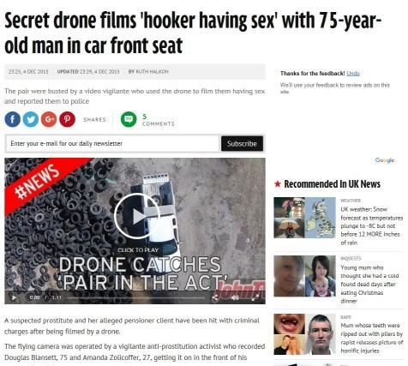Open comments via green speech bubble
Screen dimensions: 408x366
pyautogui.click(x=129, y=119)
